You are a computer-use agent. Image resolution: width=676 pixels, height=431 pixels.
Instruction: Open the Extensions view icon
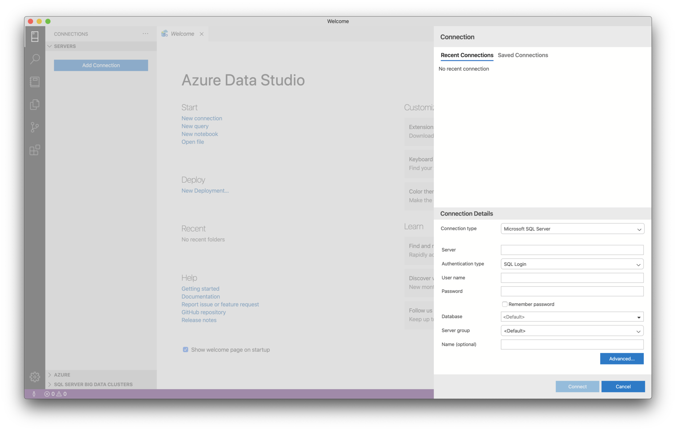pyautogui.click(x=34, y=150)
